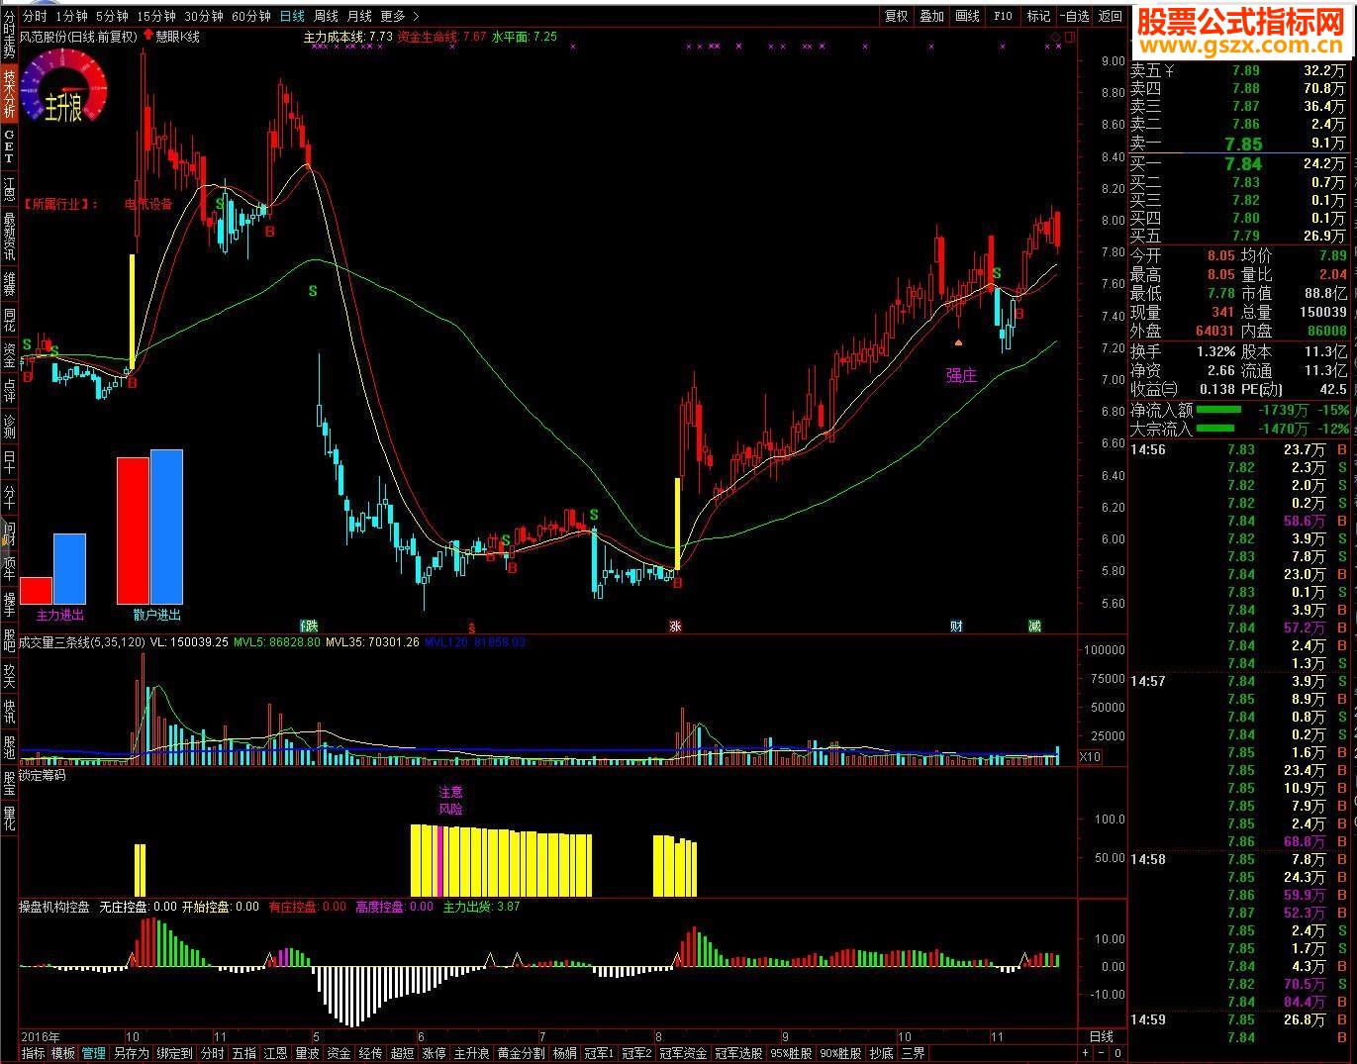Remove stock via -自选 button

click(x=1074, y=16)
